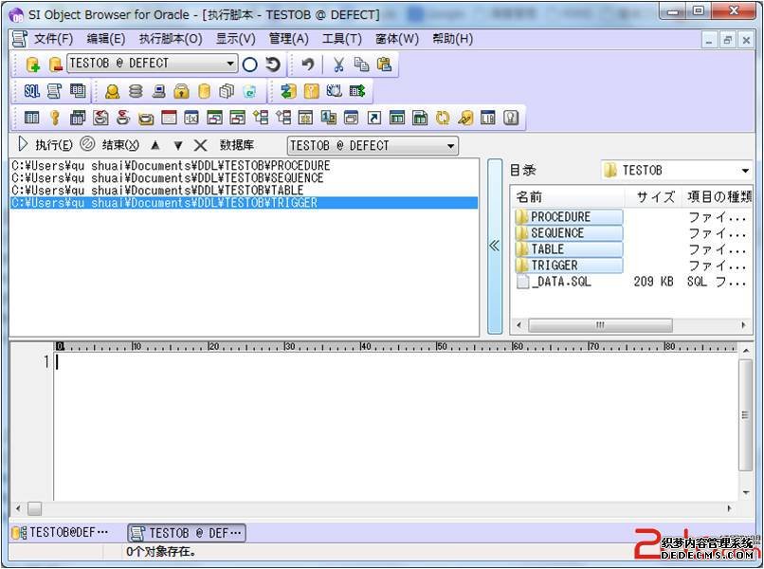Click the rollback circular arrow icon
Screen dimensions: 764x569
click(x=273, y=64)
